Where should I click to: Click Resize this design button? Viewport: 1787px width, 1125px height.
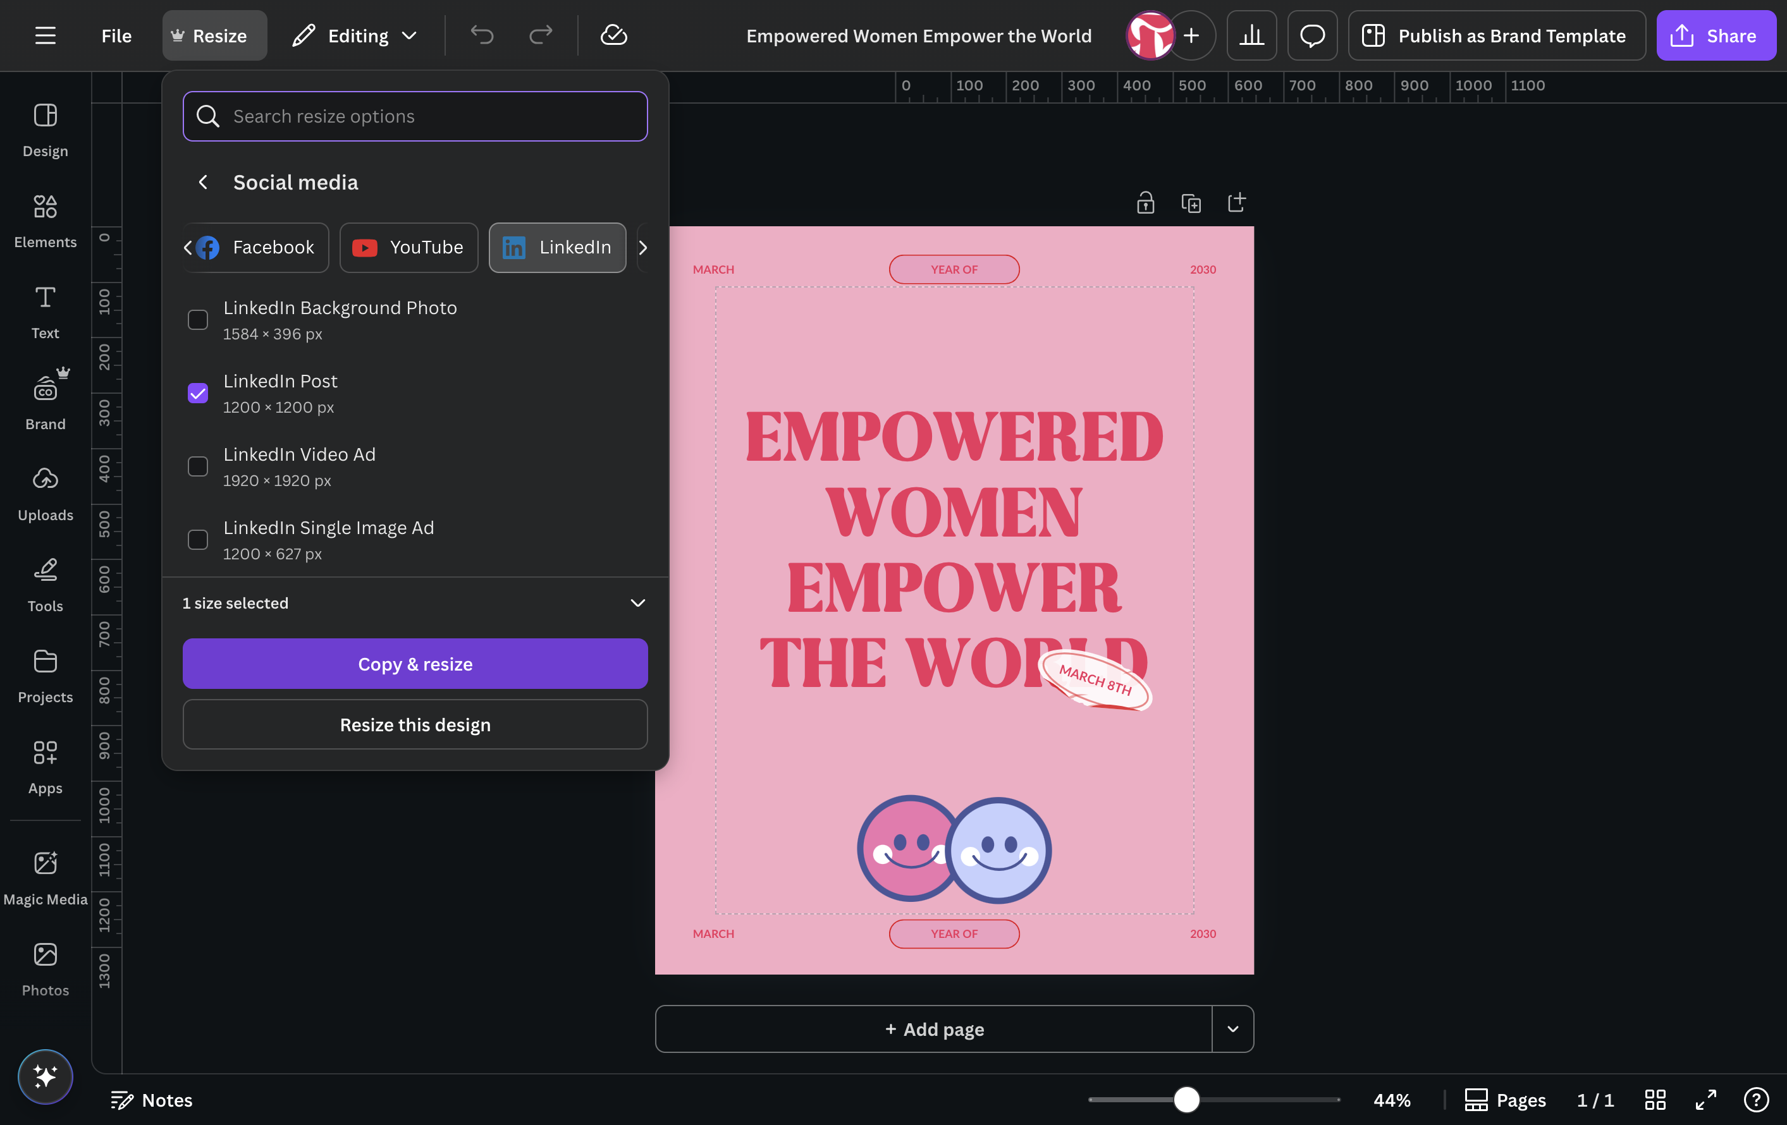coord(415,724)
